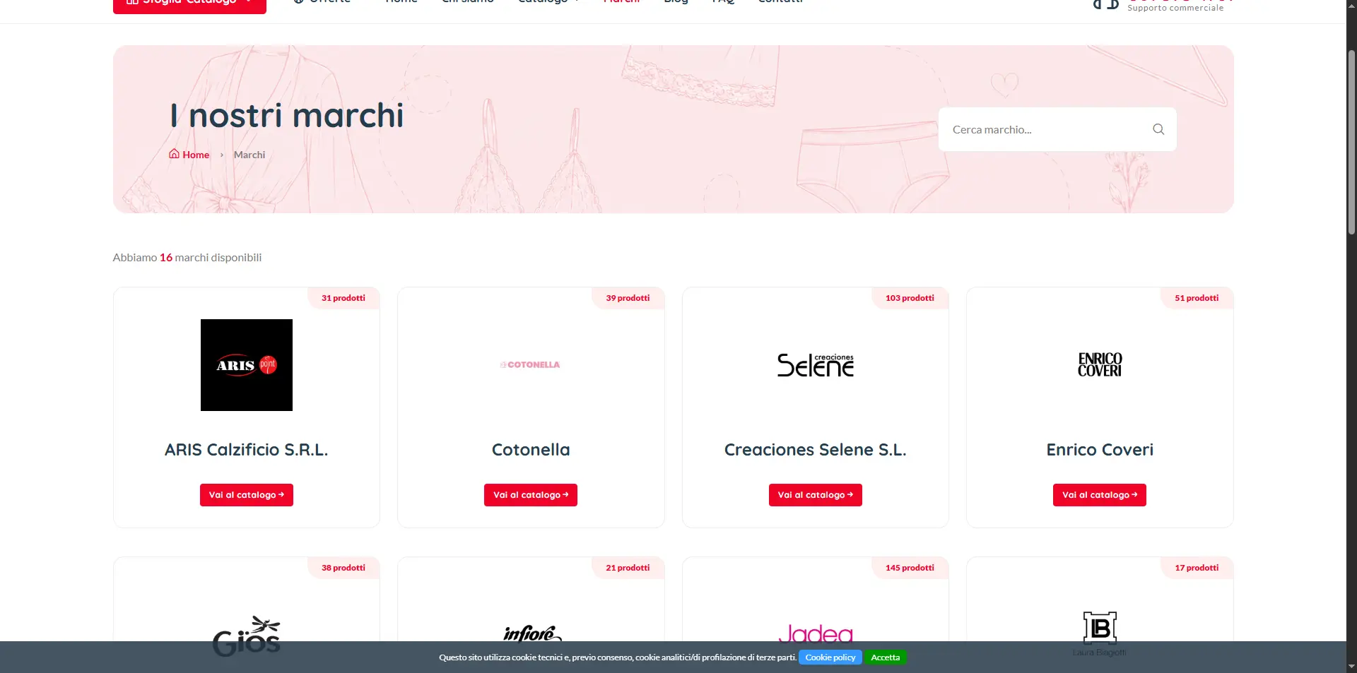Open Cotonella 'Vai al catalogo' button
The width and height of the screenshot is (1357, 673).
click(x=531, y=495)
